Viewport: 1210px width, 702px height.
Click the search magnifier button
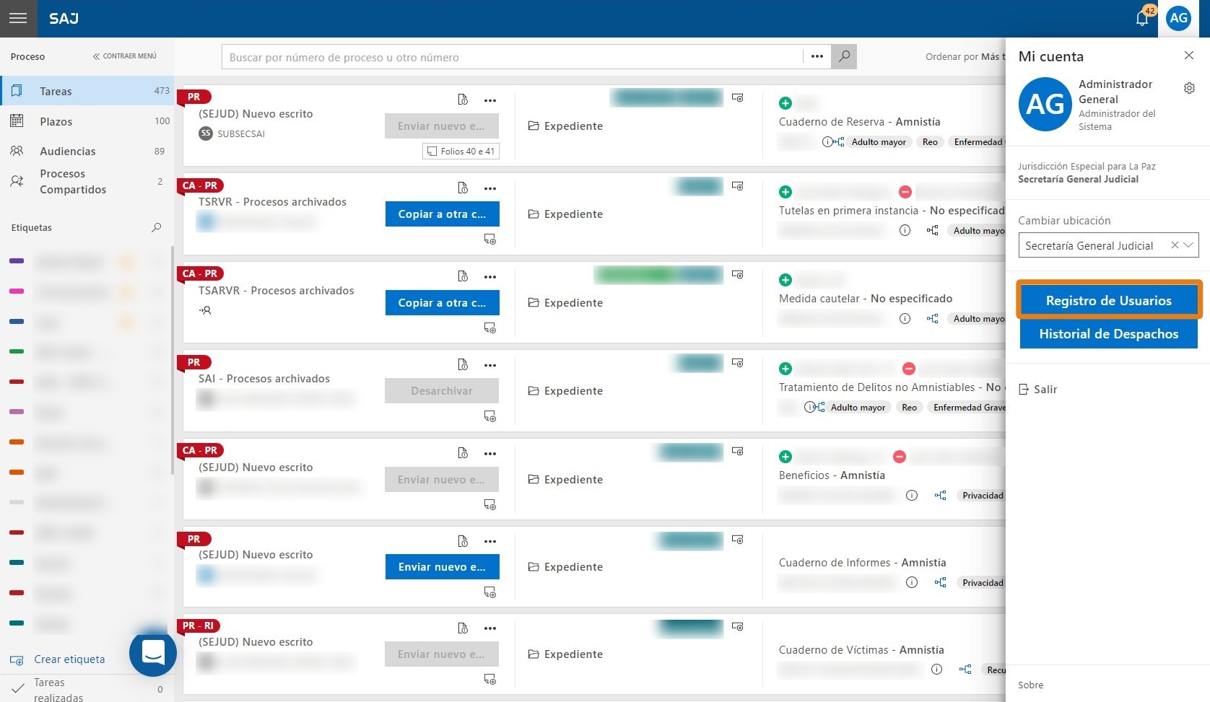[x=844, y=56]
